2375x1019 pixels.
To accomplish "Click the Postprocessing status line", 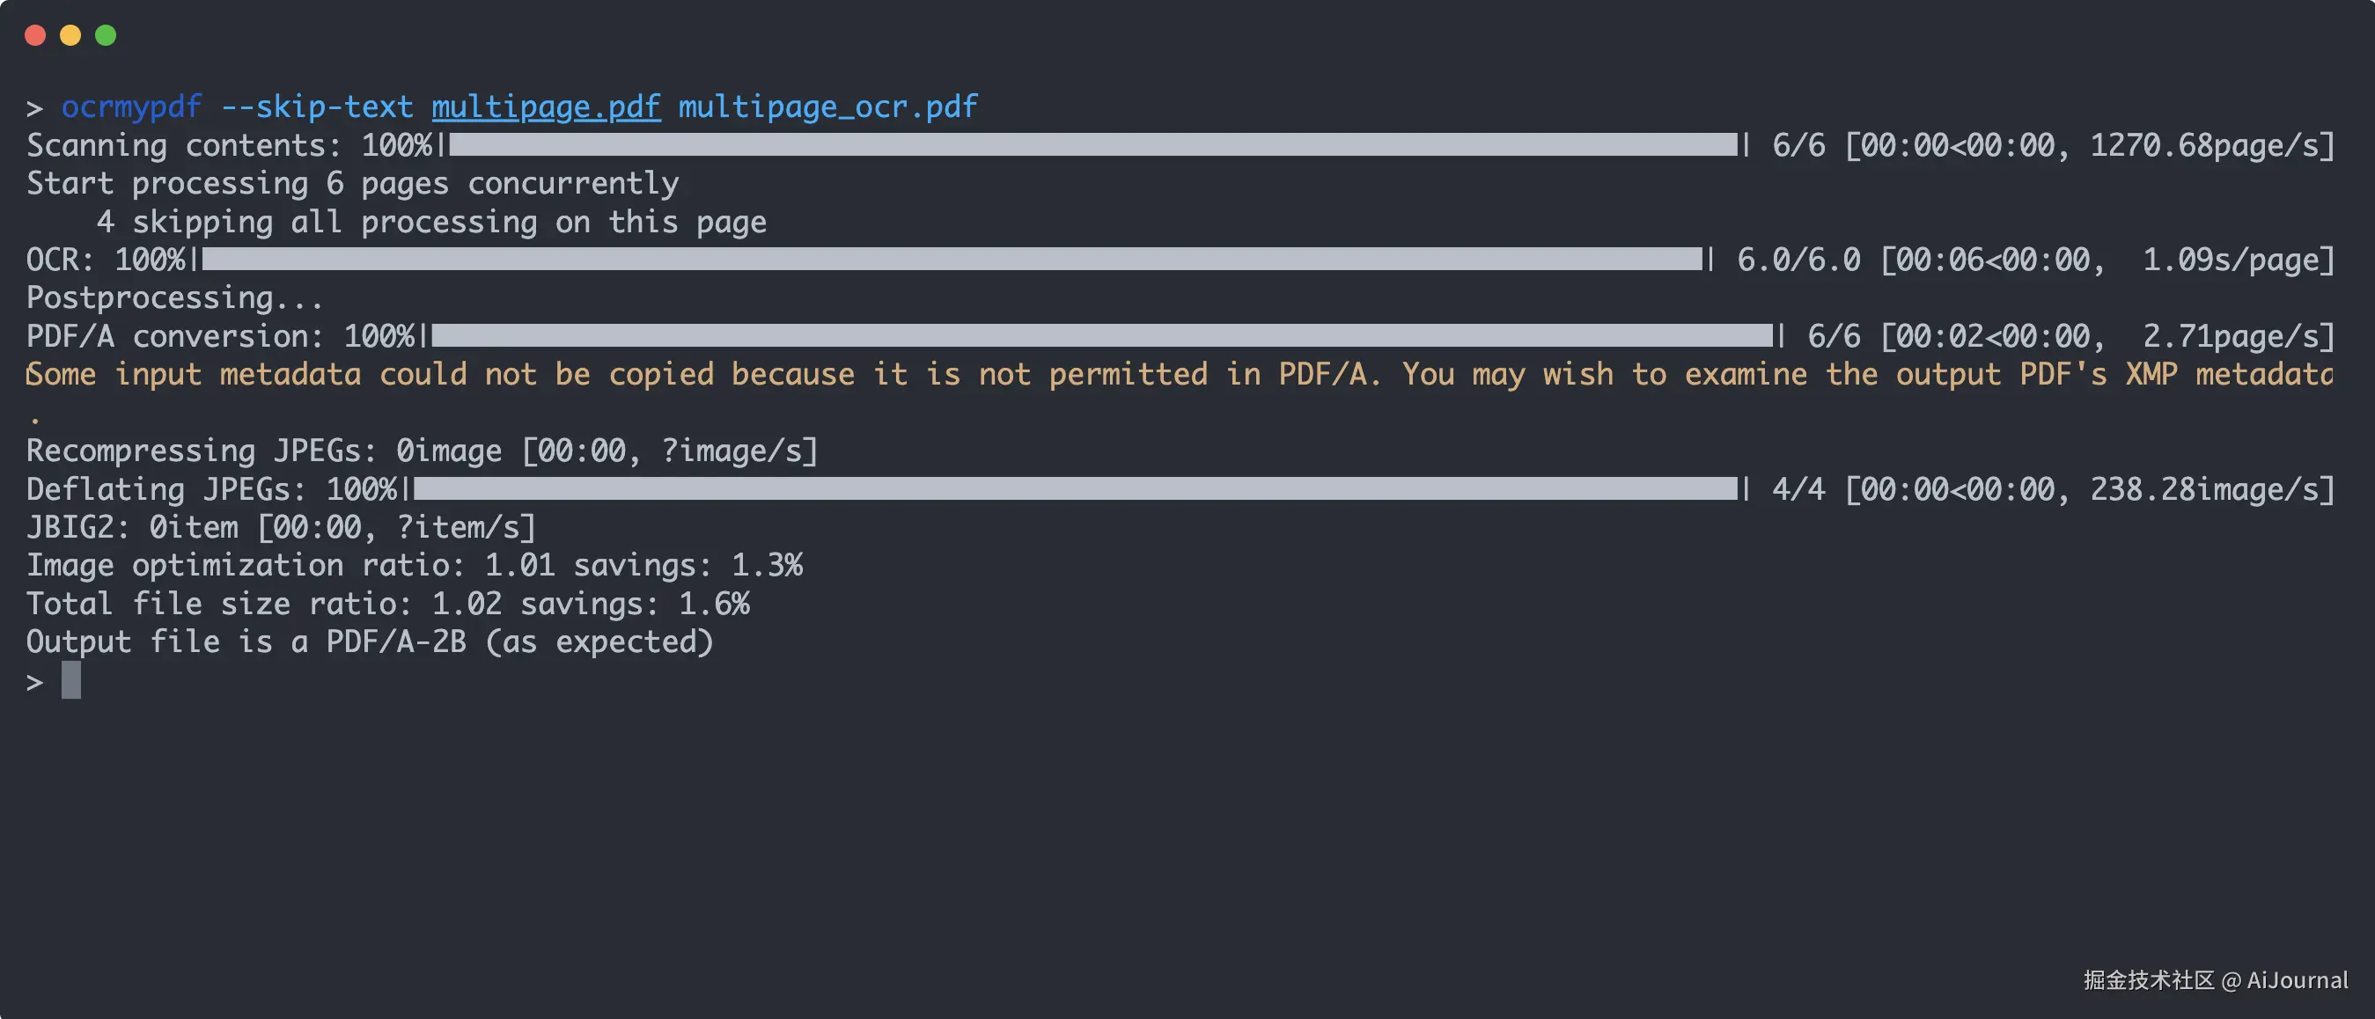I will click(x=173, y=297).
